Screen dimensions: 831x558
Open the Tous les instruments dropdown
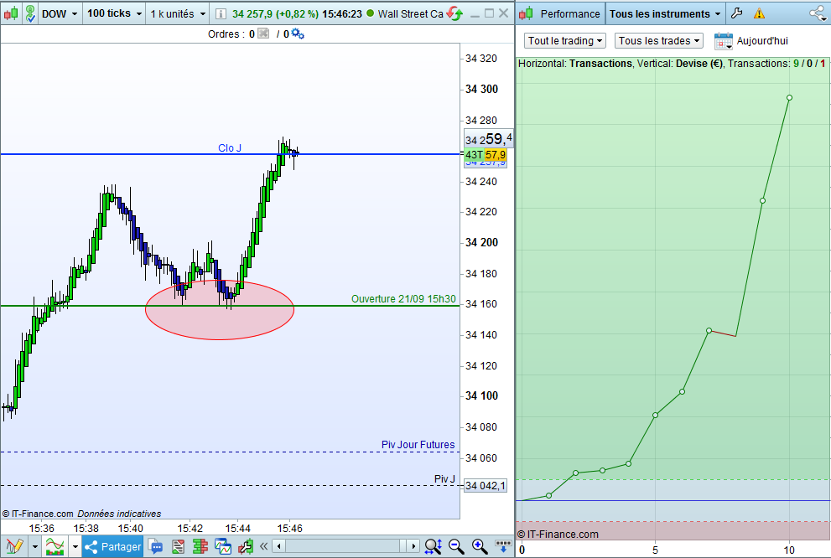tap(665, 13)
